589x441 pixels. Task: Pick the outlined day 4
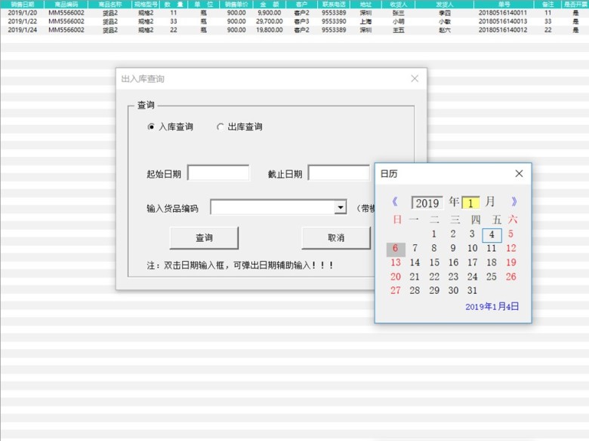click(x=492, y=234)
